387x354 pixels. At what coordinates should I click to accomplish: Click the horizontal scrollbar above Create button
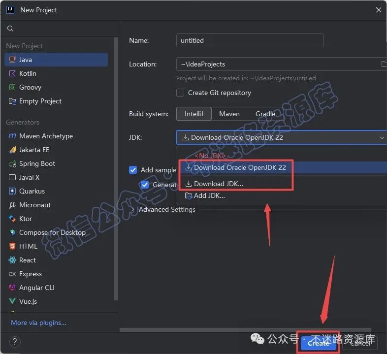(x=245, y=330)
